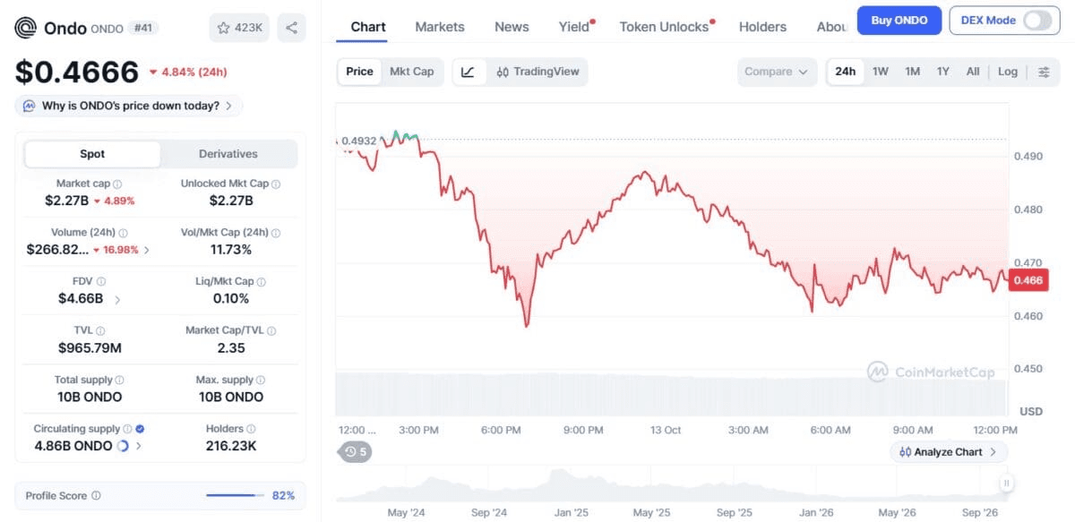Switch to the Derivatives tab
Viewport: 1075px width, 522px height.
(x=228, y=154)
